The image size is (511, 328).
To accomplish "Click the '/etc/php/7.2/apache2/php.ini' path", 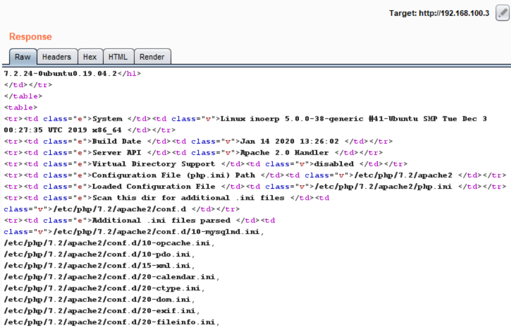I will click(384, 186).
